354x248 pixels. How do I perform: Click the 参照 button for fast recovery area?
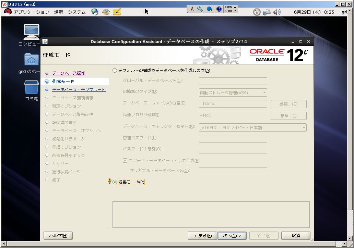pyautogui.click(x=288, y=116)
